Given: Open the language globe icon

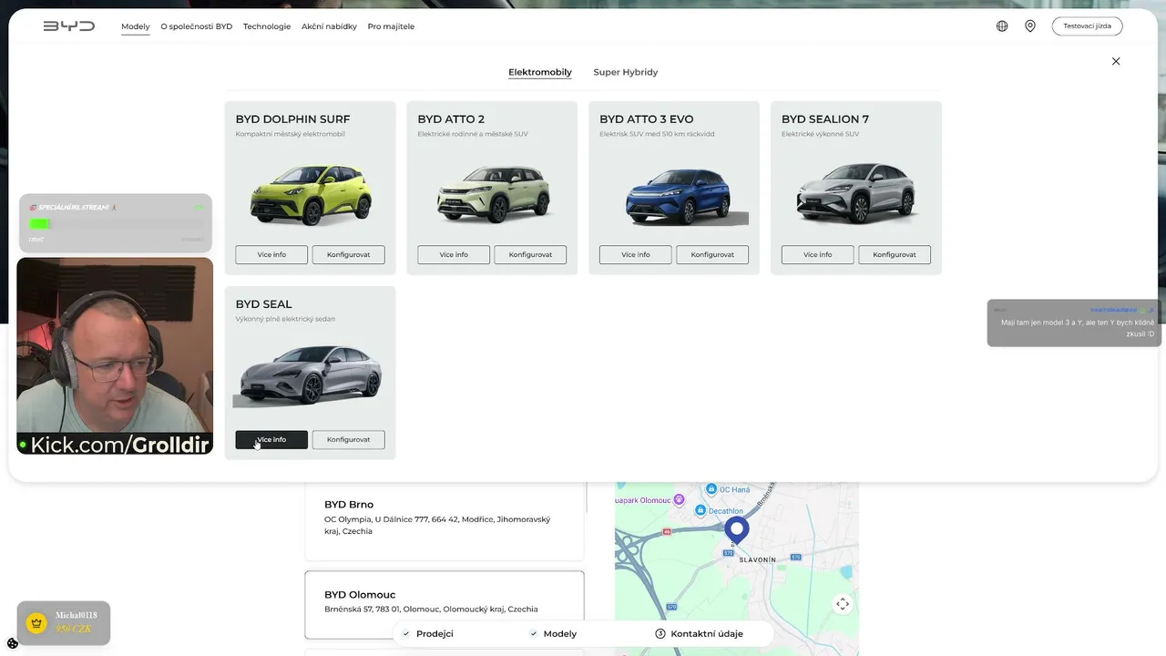Looking at the screenshot, I should 1002,26.
